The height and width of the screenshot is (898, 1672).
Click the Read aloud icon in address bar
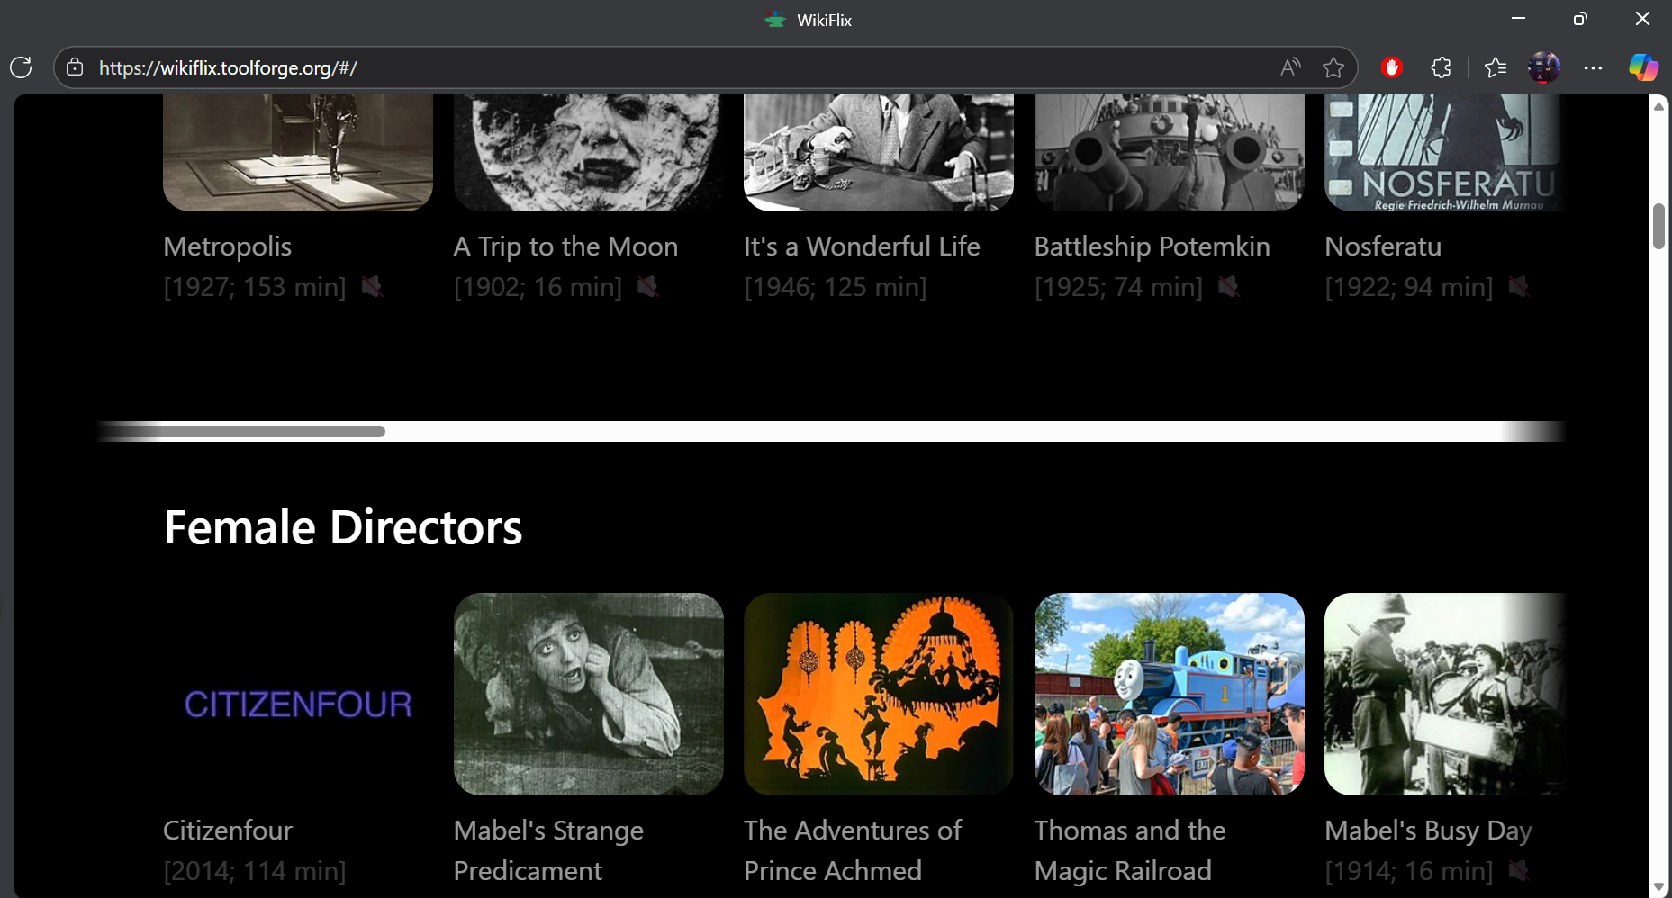point(1290,67)
